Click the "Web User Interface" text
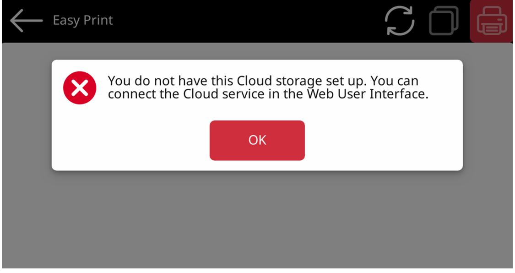This screenshot has width=515, height=273. click(x=386, y=94)
